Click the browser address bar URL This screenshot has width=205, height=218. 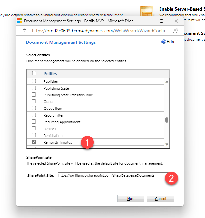(x=100, y=31)
